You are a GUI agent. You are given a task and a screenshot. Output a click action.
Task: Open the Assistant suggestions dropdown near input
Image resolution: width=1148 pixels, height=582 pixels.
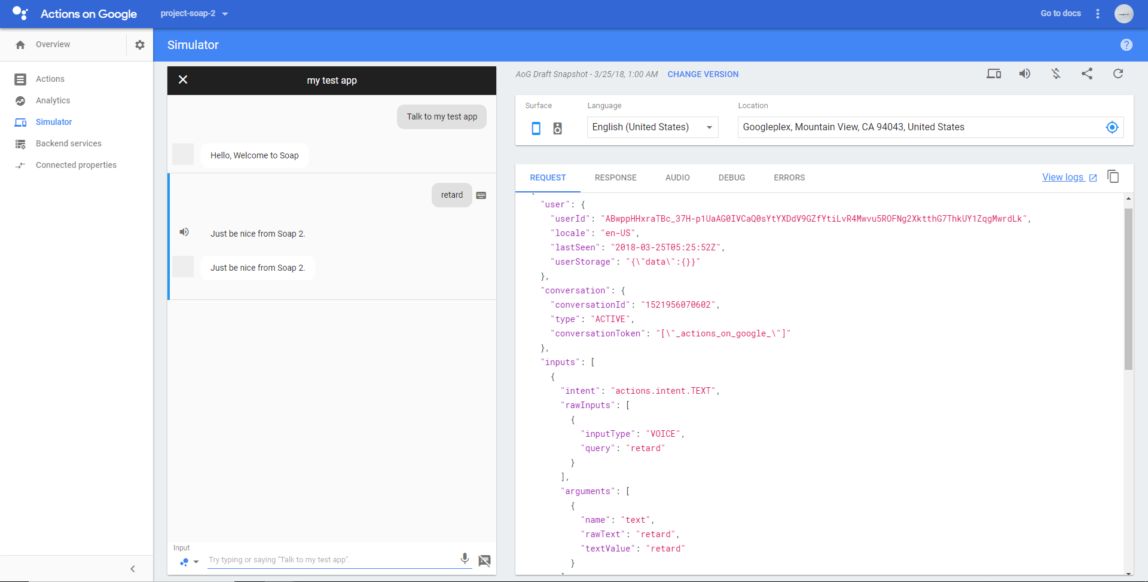(189, 562)
